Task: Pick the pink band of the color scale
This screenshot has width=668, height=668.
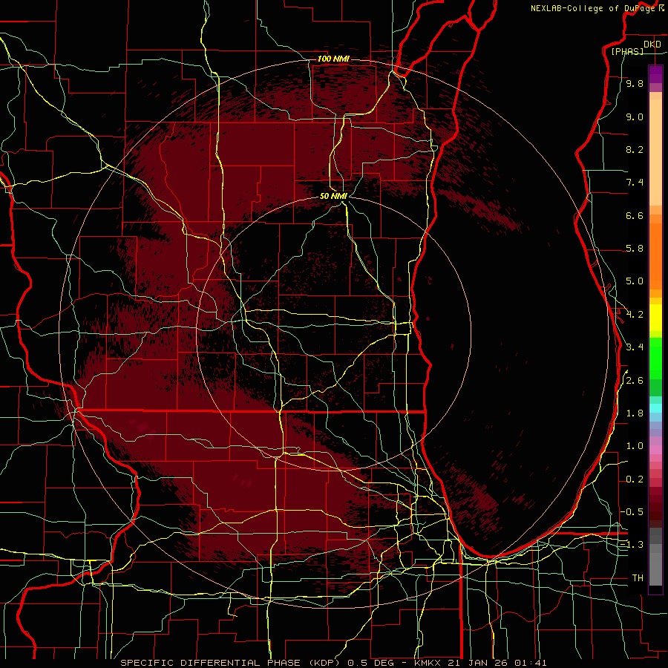Action: pyautogui.click(x=655, y=450)
